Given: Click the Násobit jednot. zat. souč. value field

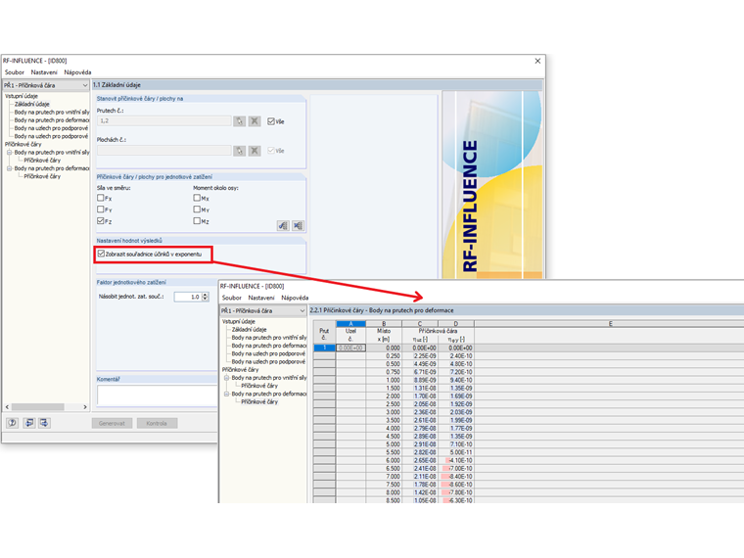Looking at the screenshot, I should tap(188, 297).
